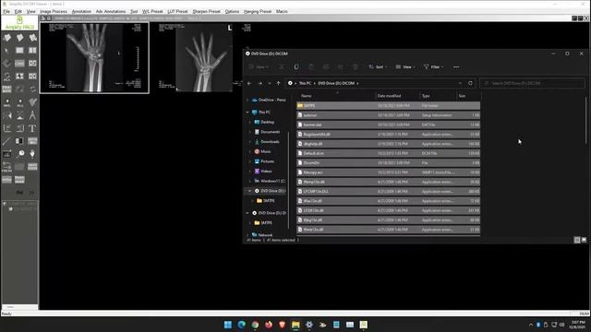Select Music in the navigation tree
This screenshot has width=591, height=332.
coord(265,151)
